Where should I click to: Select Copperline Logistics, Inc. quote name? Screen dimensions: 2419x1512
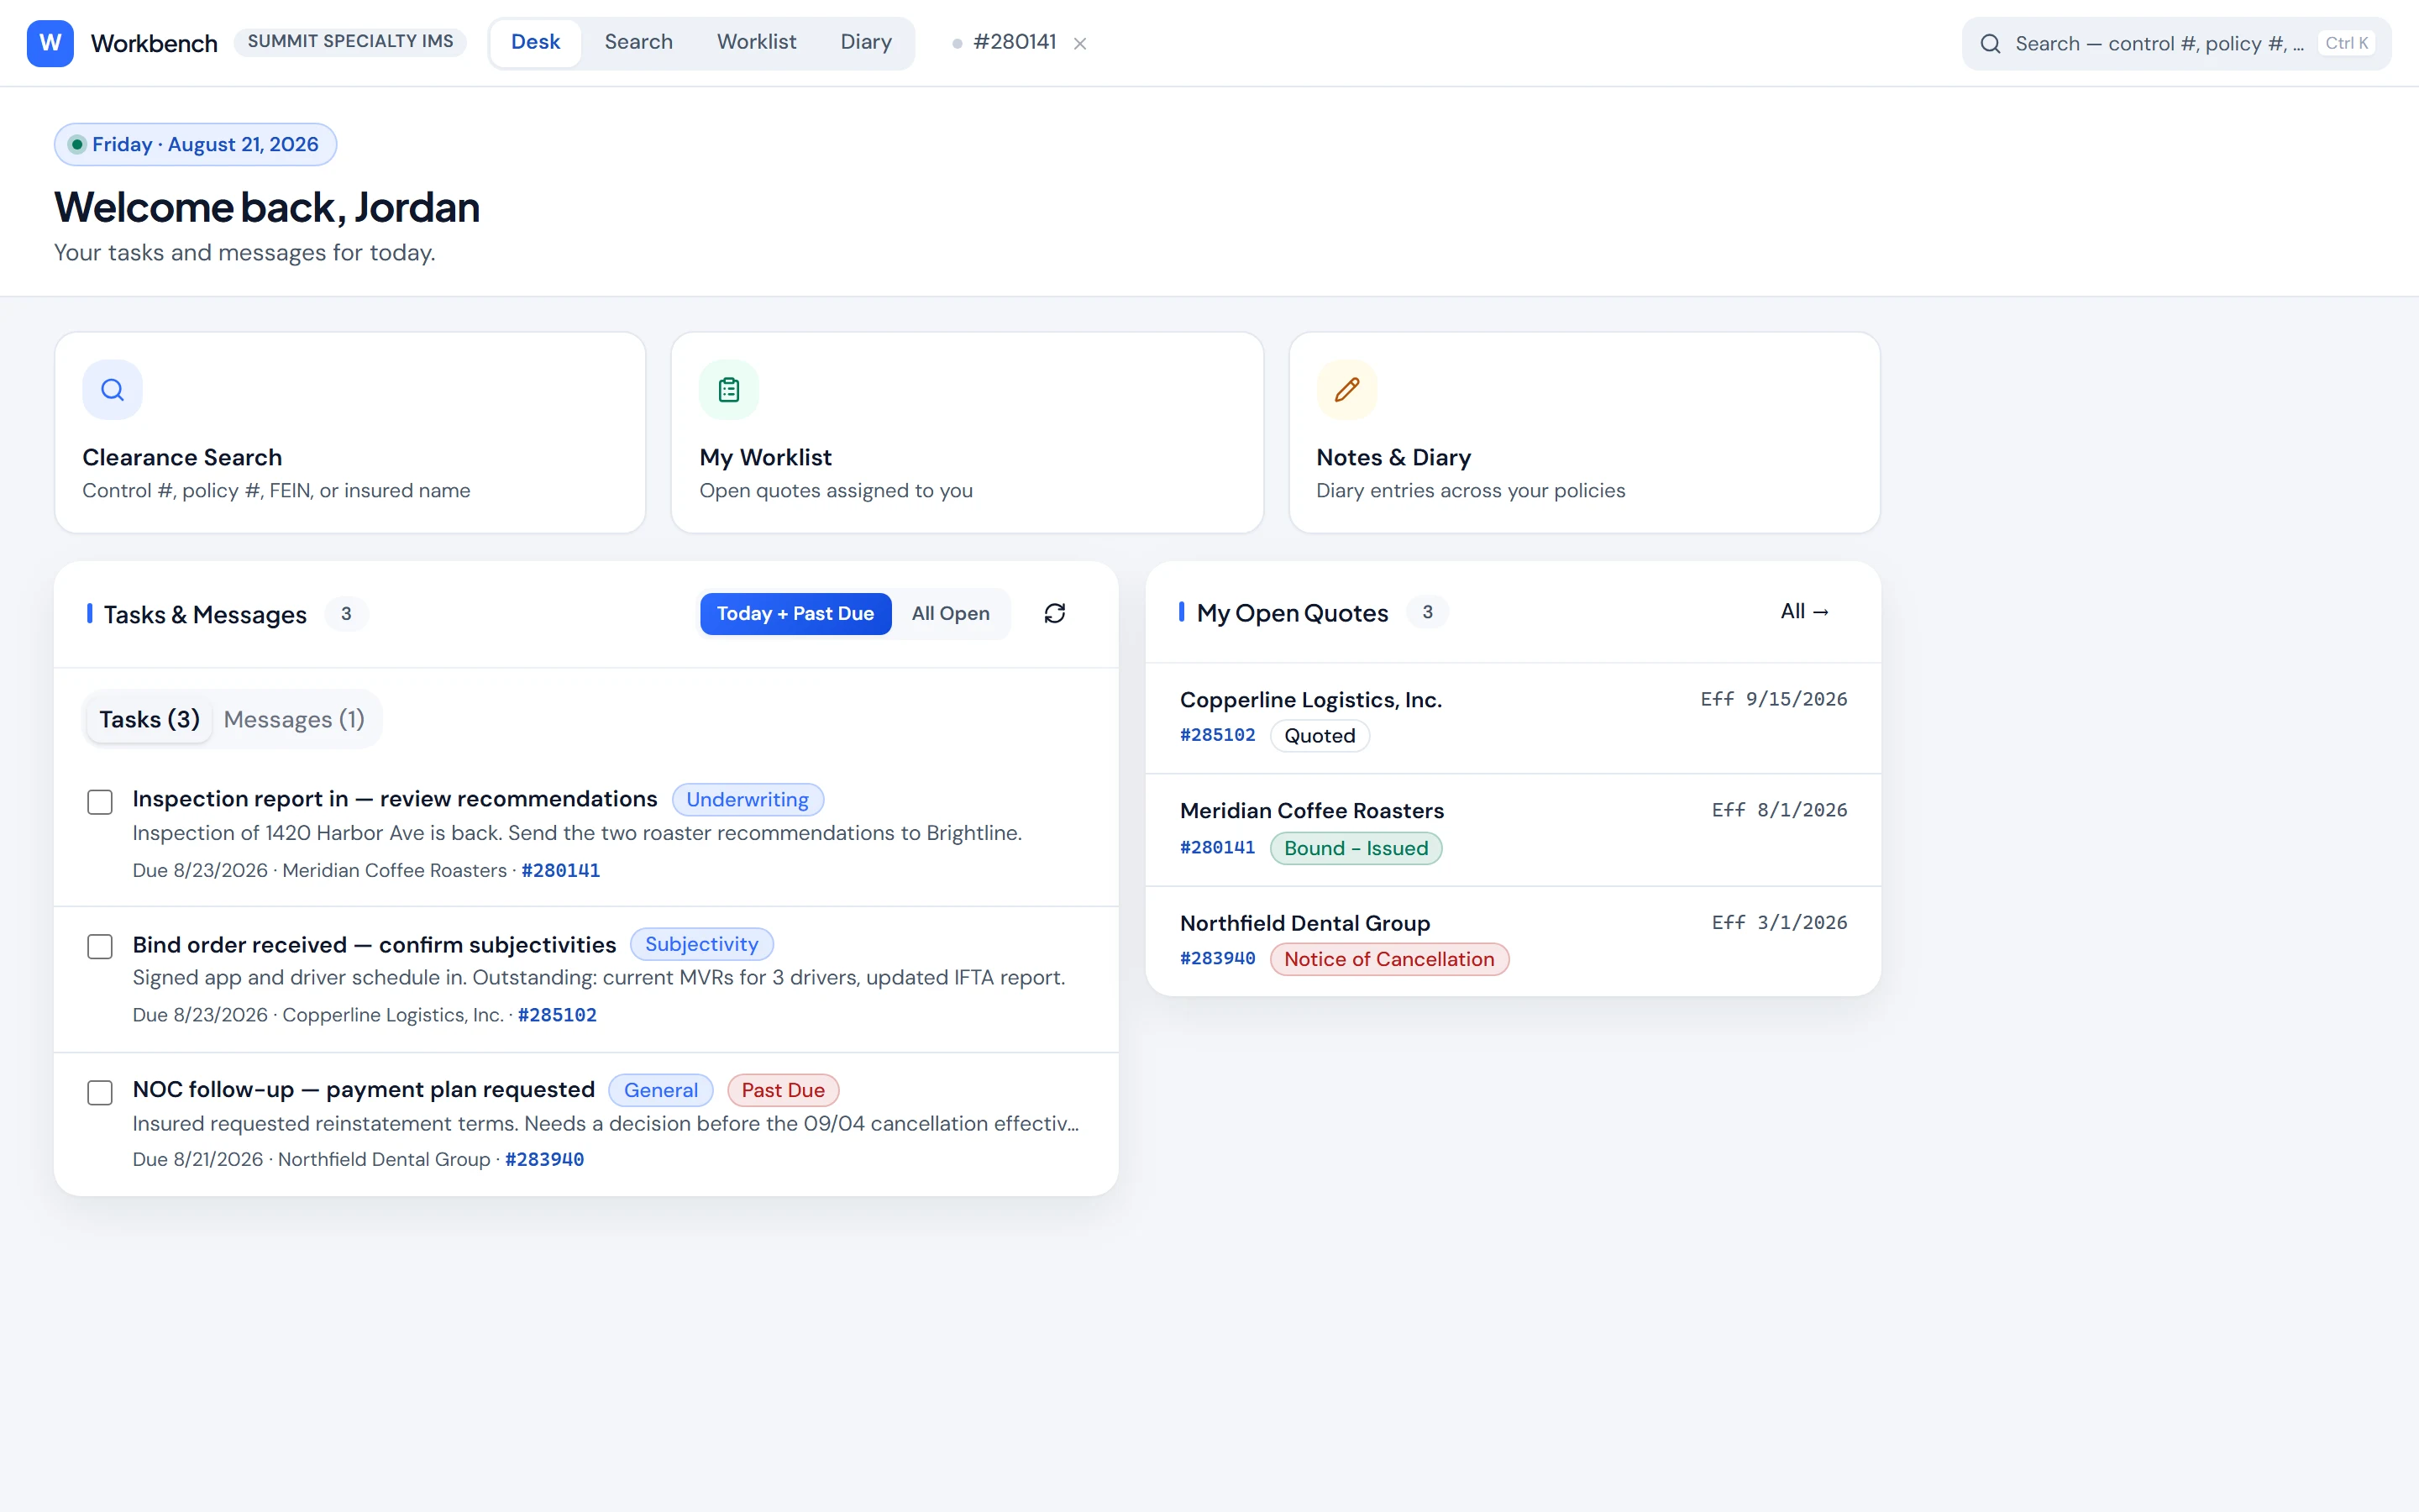point(1310,700)
